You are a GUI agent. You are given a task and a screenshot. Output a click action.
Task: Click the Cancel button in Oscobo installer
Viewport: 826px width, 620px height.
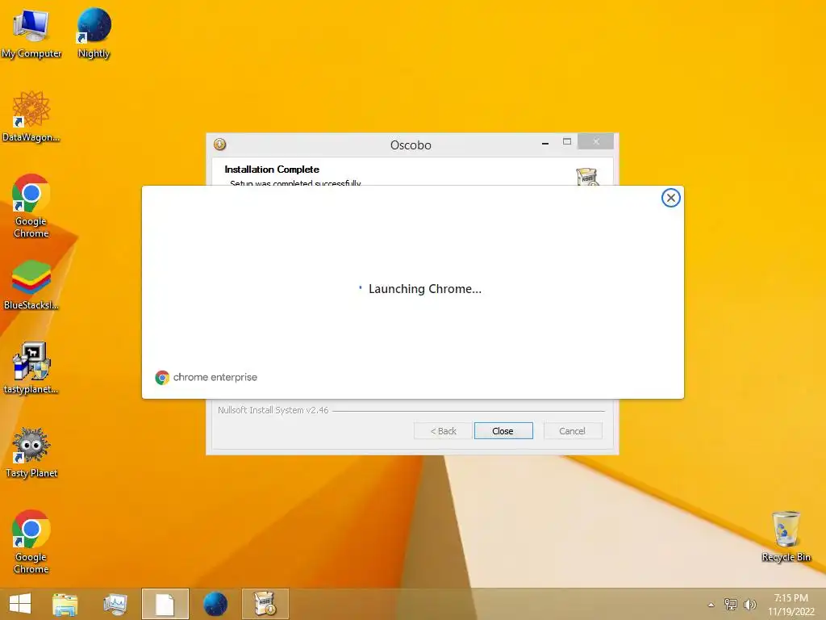(572, 431)
